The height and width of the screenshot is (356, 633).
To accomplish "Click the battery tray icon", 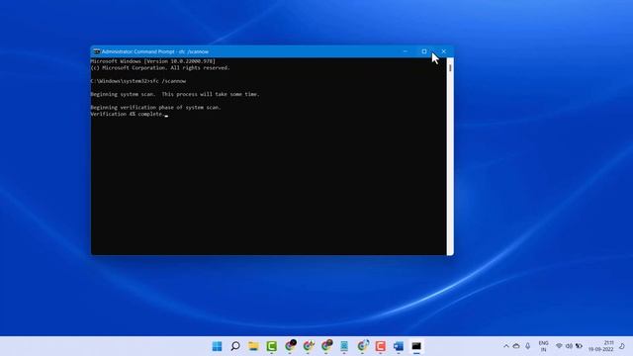I will [579, 346].
